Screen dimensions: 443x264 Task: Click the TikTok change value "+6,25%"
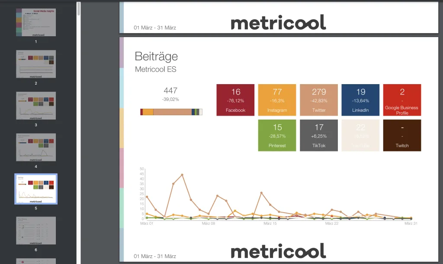coord(319,136)
